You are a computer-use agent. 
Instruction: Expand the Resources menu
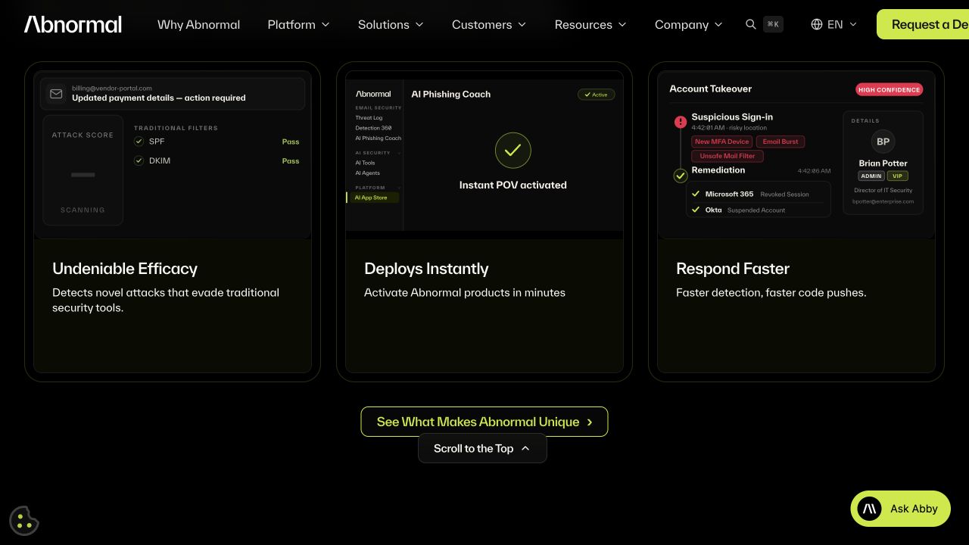(590, 24)
